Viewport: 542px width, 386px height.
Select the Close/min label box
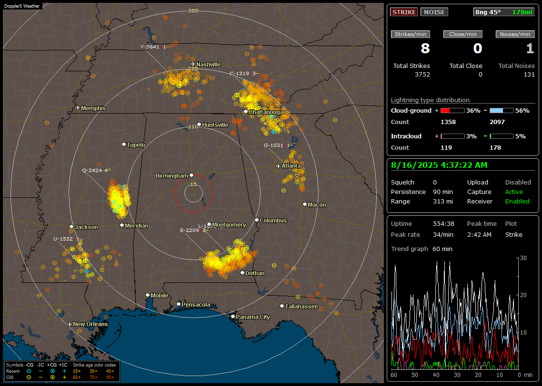click(x=463, y=34)
